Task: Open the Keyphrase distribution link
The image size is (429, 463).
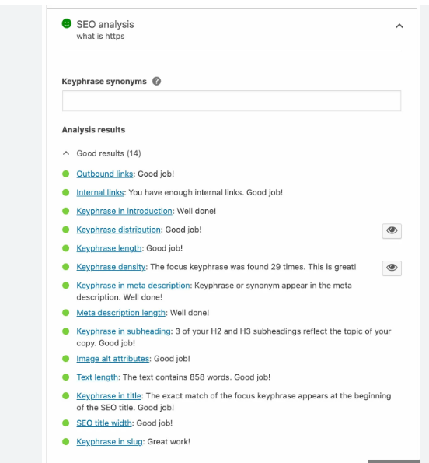Action: 119,230
